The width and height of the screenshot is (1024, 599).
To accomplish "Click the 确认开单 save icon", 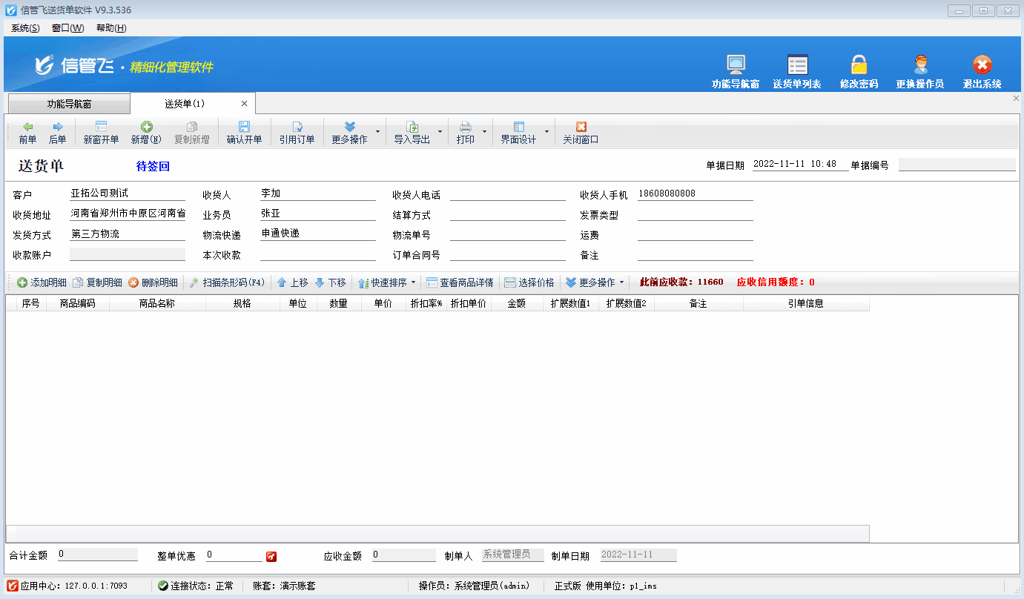I will pyautogui.click(x=244, y=133).
